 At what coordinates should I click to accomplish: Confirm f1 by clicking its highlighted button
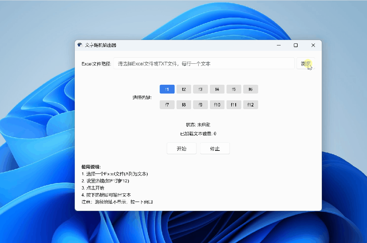tap(167, 89)
